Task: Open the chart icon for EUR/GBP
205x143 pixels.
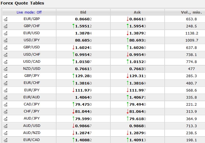Action: click(6, 19)
